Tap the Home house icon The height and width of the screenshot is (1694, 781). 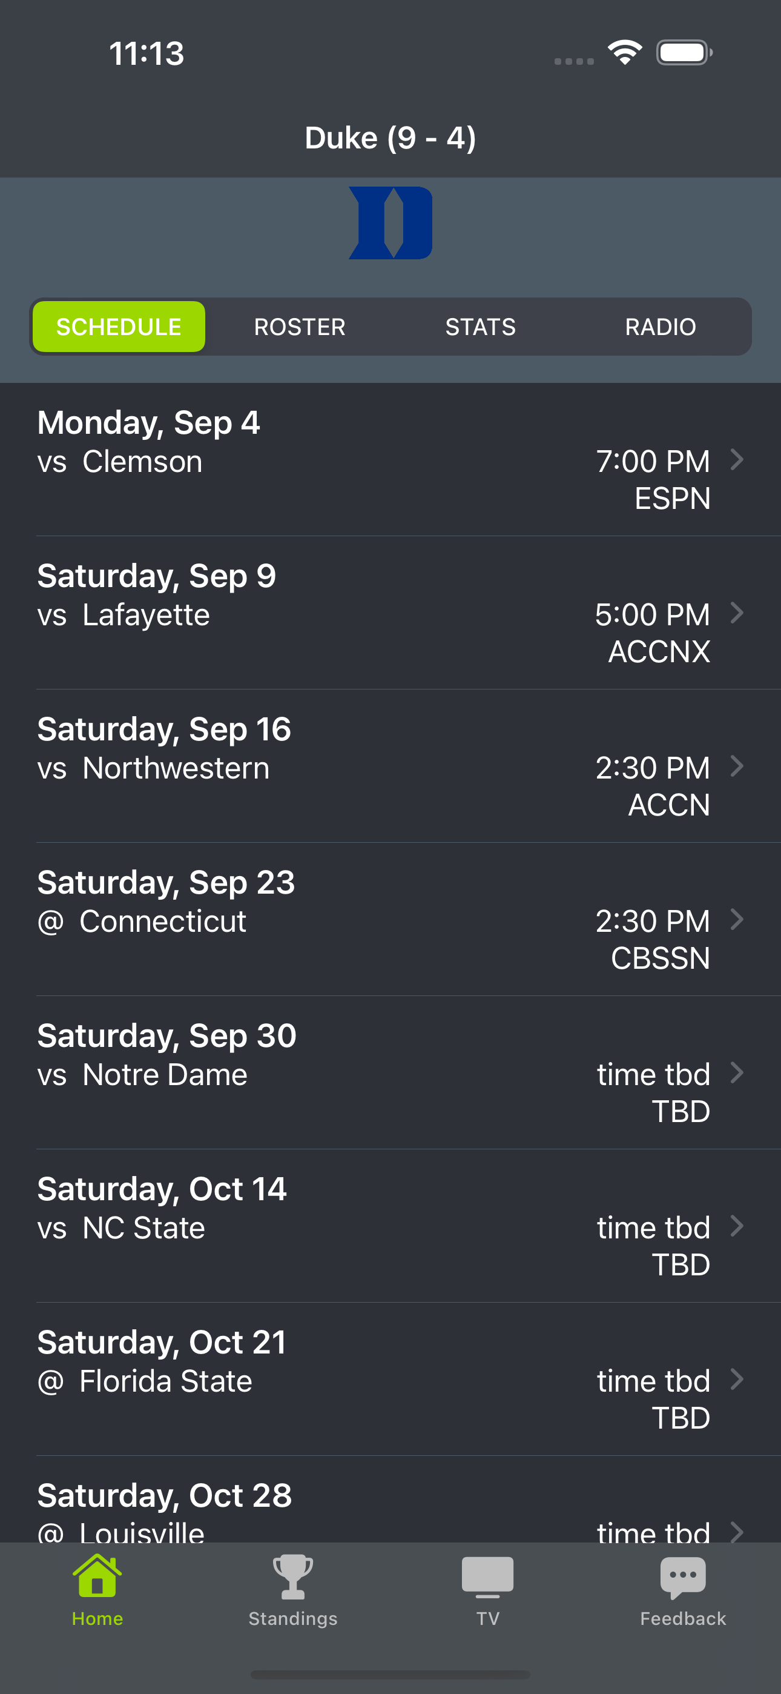point(97,1576)
